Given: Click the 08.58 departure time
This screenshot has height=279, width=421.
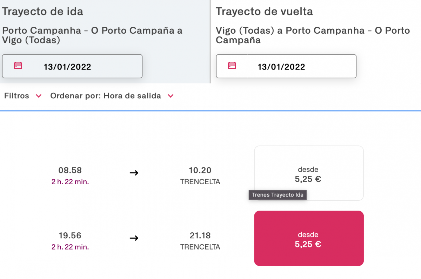Looking at the screenshot, I should [x=70, y=171].
